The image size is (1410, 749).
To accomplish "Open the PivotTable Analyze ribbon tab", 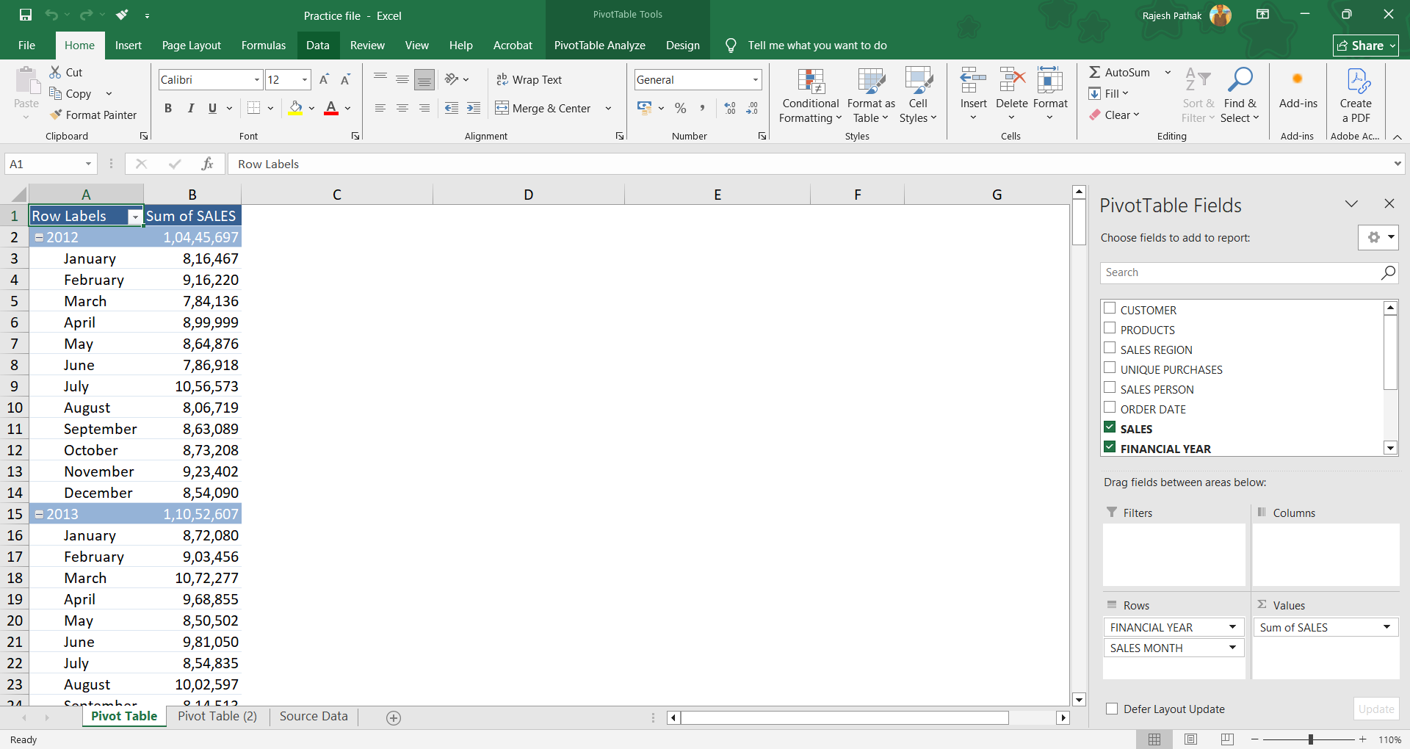I will coord(599,46).
